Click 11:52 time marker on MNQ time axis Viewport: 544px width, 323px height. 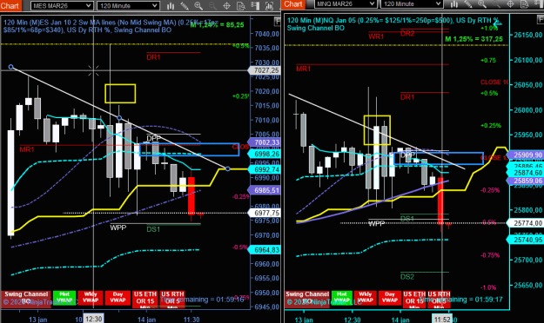pos(442,320)
